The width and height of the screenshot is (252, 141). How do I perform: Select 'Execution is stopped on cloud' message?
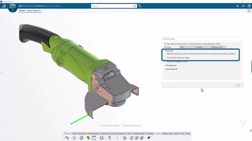pyautogui.click(x=177, y=62)
